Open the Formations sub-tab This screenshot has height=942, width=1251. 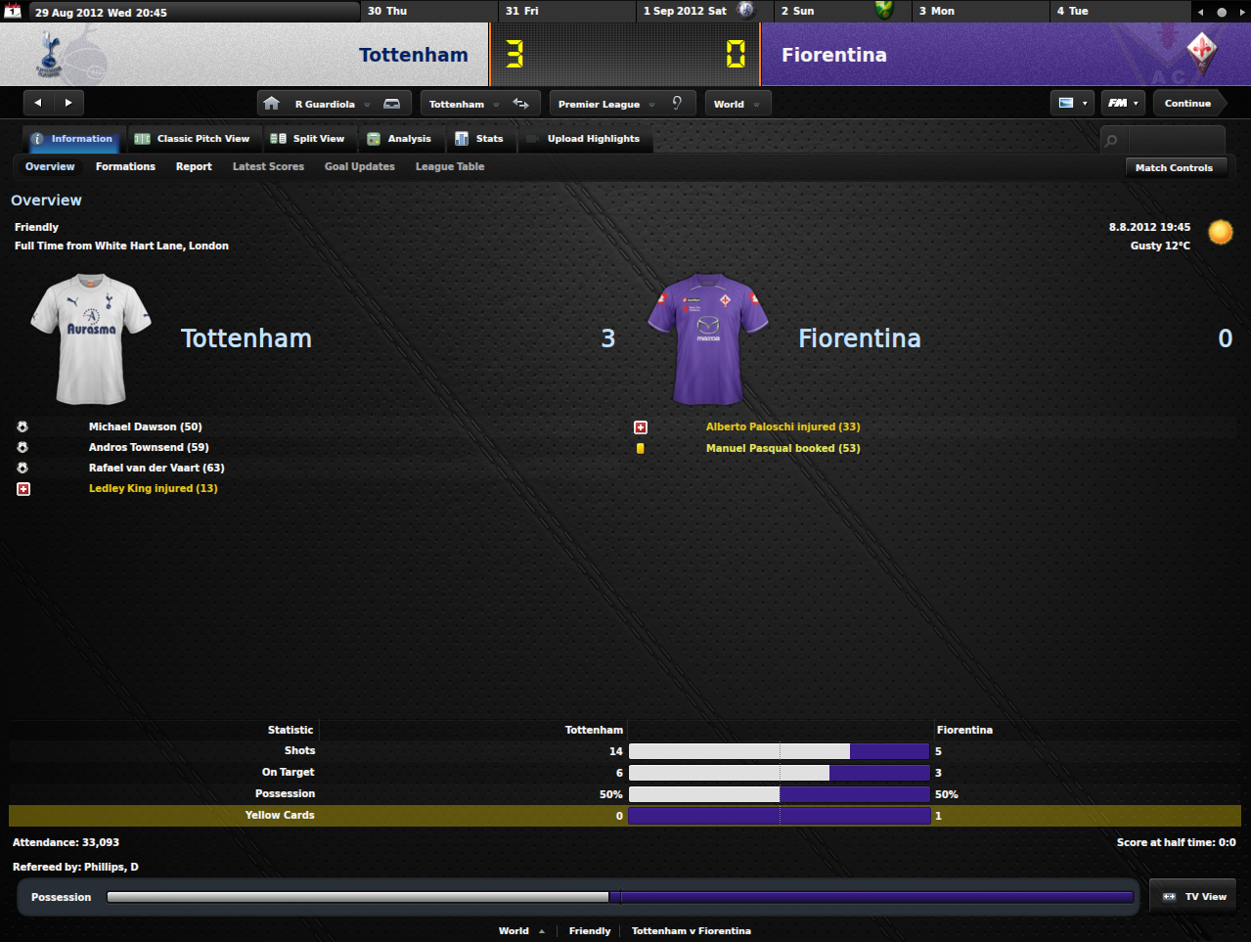click(125, 166)
